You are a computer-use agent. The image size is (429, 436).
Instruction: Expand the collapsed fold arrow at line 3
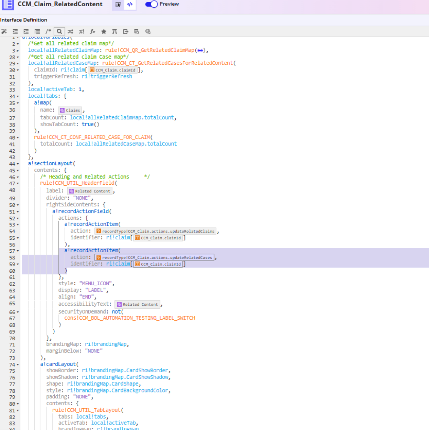18,51
